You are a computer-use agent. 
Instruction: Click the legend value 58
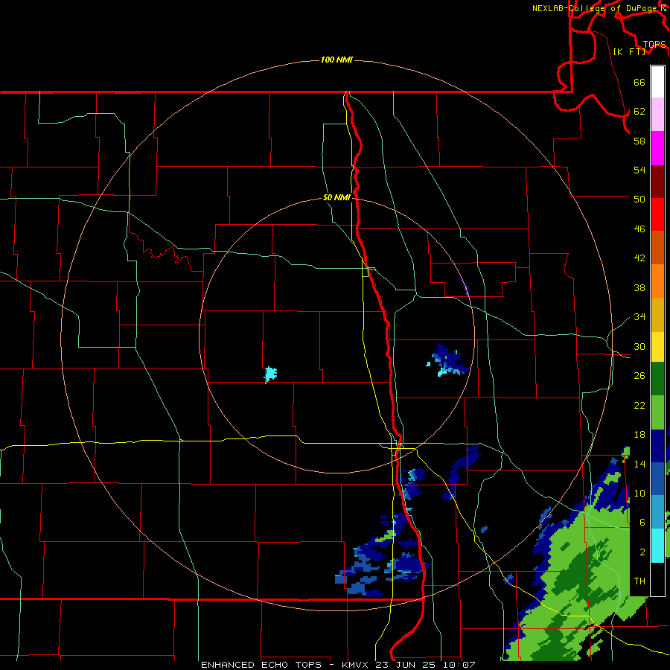coord(639,141)
